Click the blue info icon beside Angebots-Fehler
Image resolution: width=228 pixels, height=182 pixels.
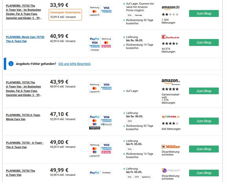tap(11, 64)
